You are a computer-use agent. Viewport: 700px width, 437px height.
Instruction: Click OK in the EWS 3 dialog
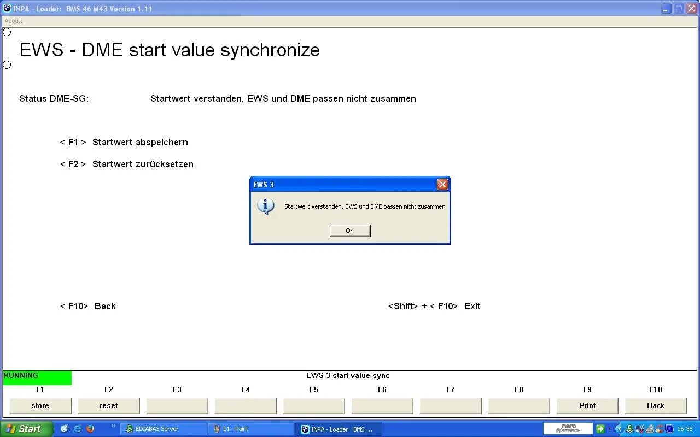click(x=350, y=231)
